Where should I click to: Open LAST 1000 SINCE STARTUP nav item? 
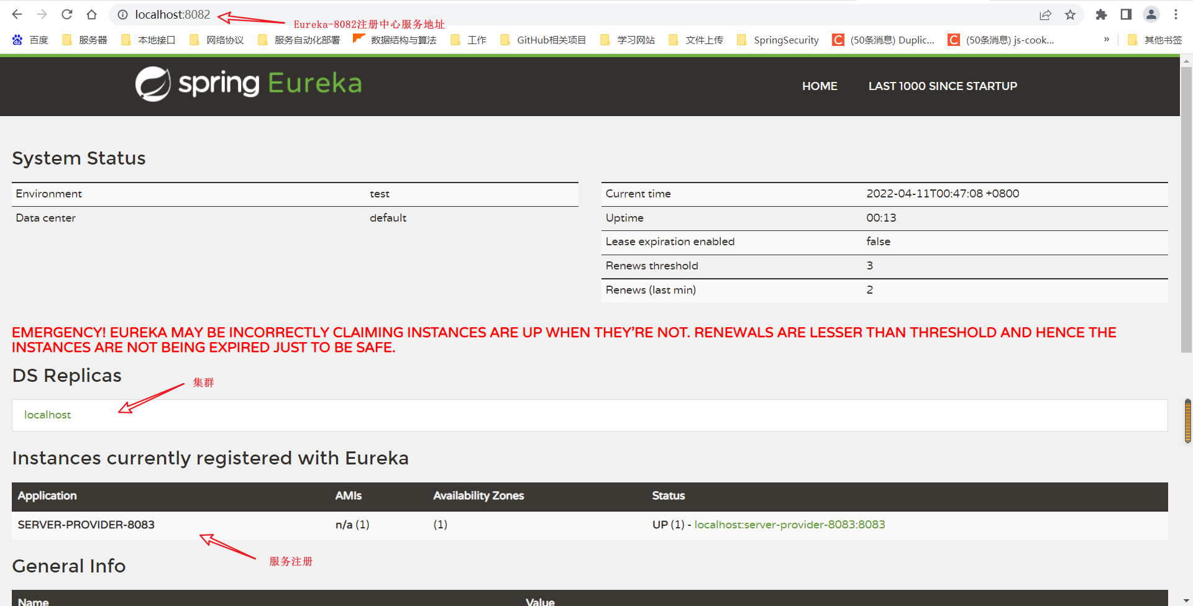(943, 86)
